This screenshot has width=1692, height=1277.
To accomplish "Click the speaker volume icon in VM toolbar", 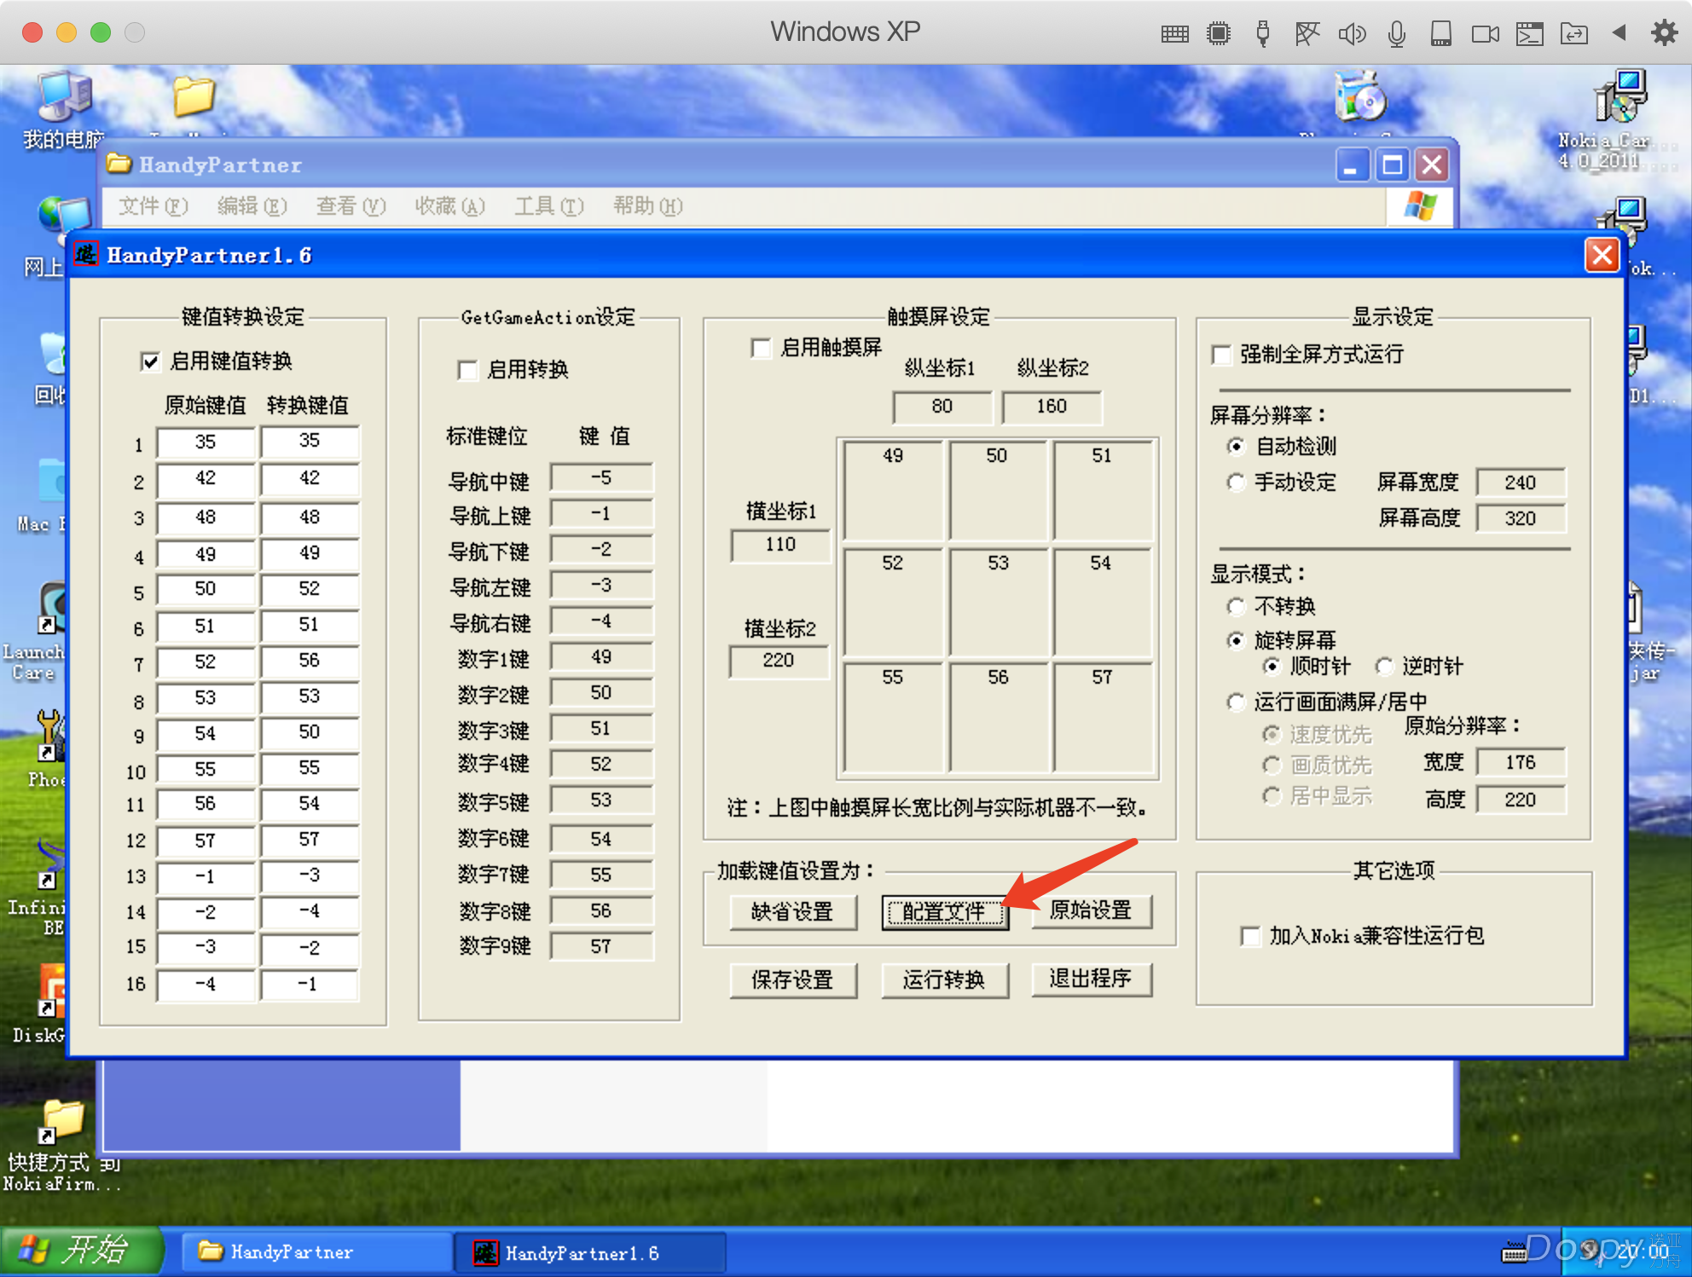I will (x=1352, y=33).
